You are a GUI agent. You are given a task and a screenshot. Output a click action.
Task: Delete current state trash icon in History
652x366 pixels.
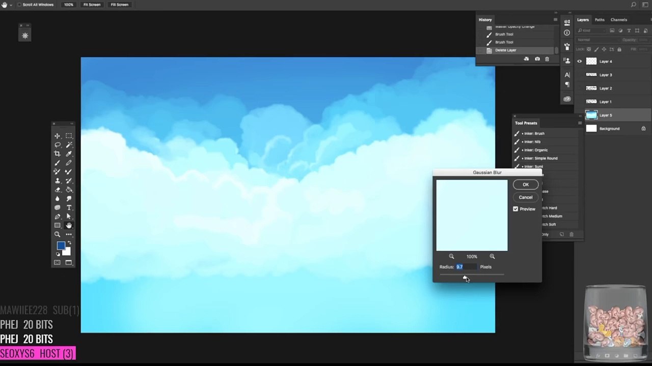[x=547, y=59]
